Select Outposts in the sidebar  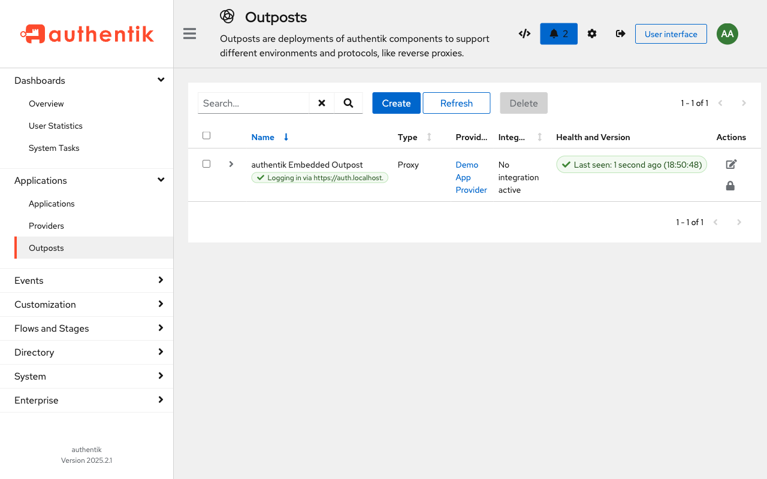click(93, 248)
